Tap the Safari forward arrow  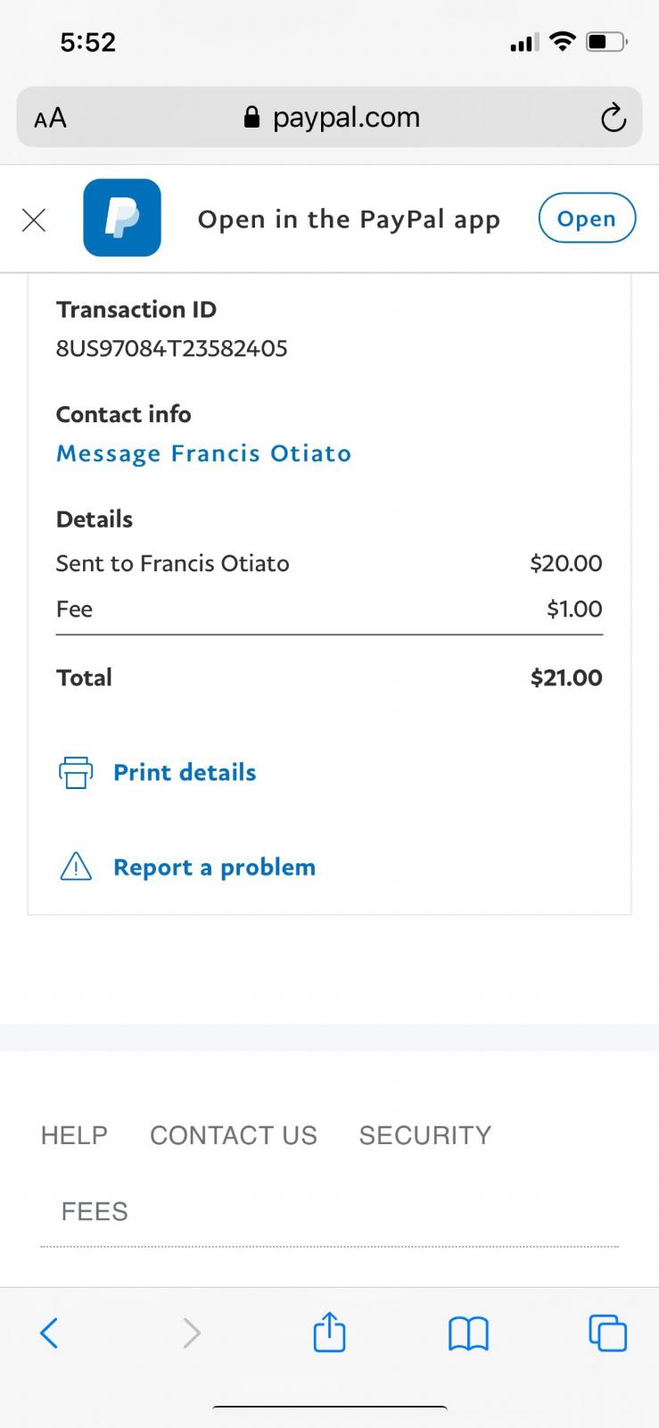pos(191,1333)
